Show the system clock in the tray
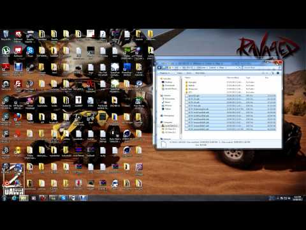The height and width of the screenshot is (230, 306). [297, 198]
